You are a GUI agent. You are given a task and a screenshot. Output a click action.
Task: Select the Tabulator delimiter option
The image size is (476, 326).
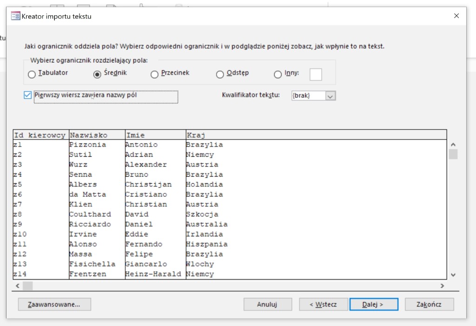point(32,74)
